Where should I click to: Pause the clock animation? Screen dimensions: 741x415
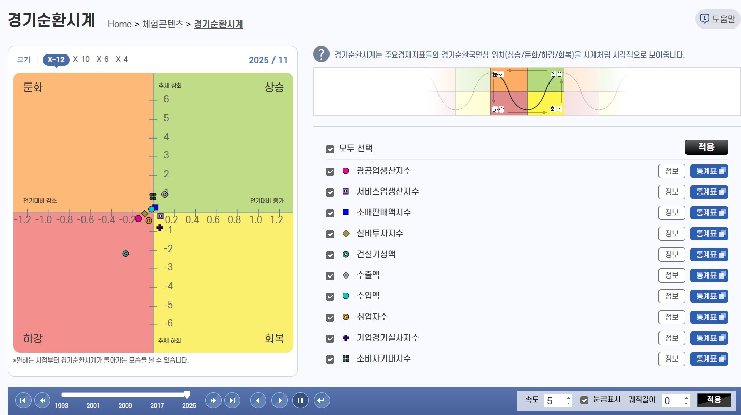(x=300, y=400)
